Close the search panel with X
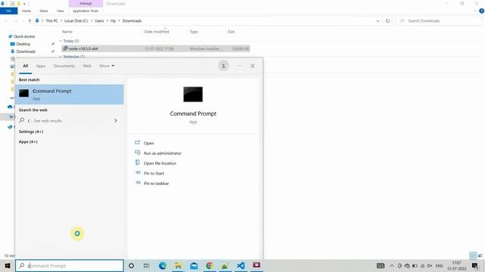Image resolution: width=485 pixels, height=272 pixels. click(x=252, y=66)
